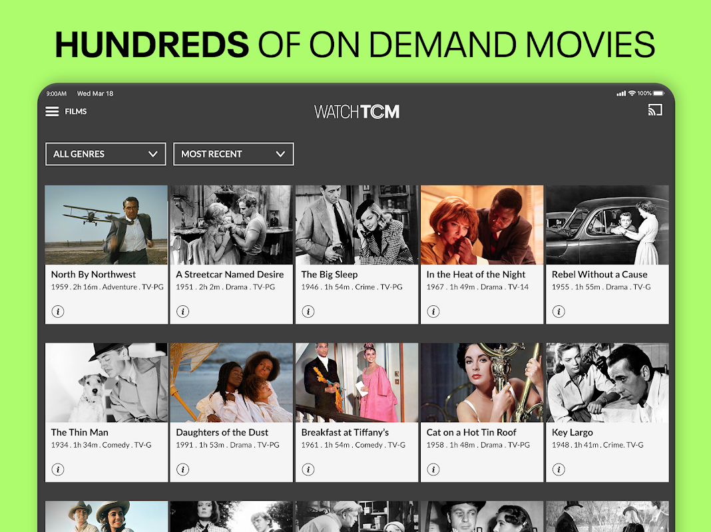Expand the Most Recent sort dropdown

234,154
